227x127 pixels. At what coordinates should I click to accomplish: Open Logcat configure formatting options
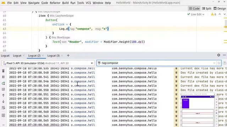pyautogui.click(x=3, y=115)
